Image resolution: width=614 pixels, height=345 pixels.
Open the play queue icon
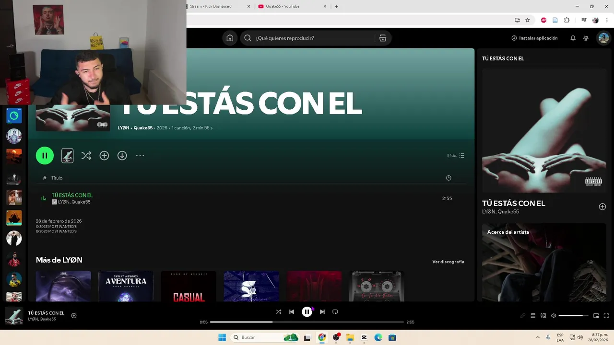tap(533, 316)
